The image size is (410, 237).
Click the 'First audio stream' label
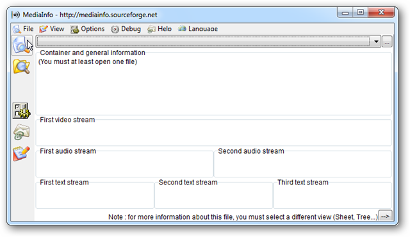pyautogui.click(x=68, y=151)
